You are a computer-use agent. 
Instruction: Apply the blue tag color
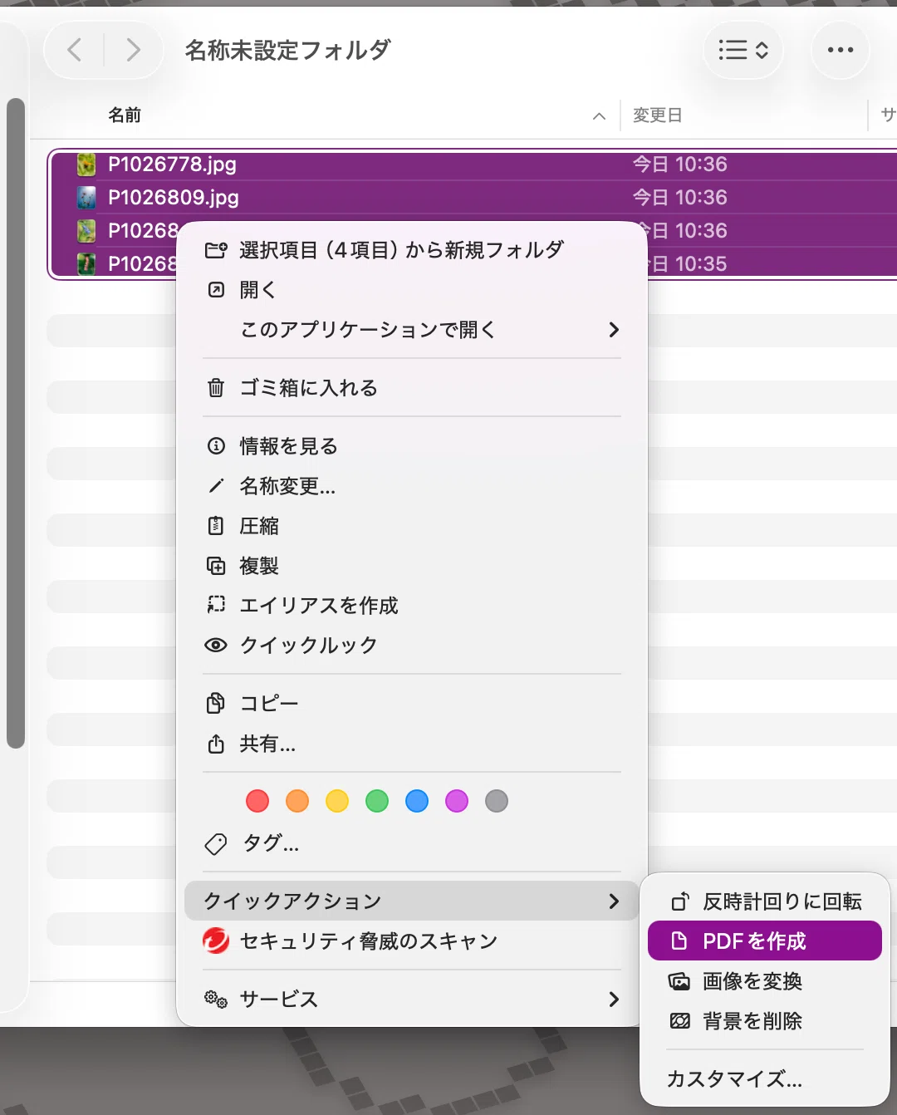pos(417,801)
